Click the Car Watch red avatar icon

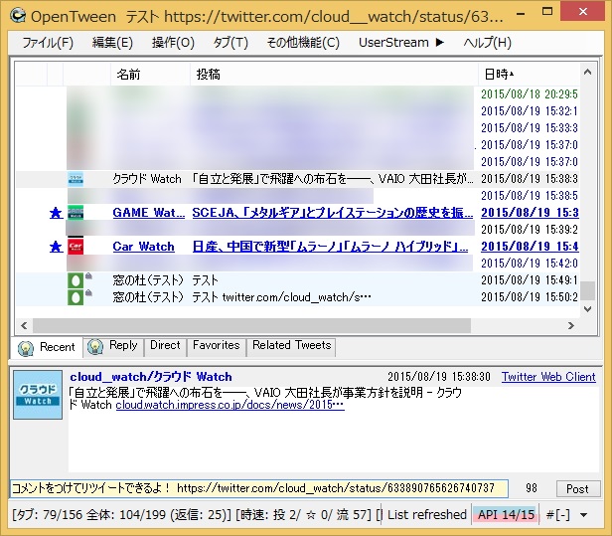tap(76, 247)
